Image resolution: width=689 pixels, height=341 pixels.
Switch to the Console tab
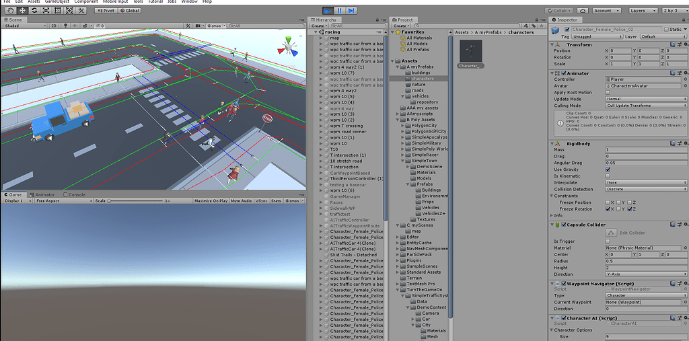click(75, 194)
